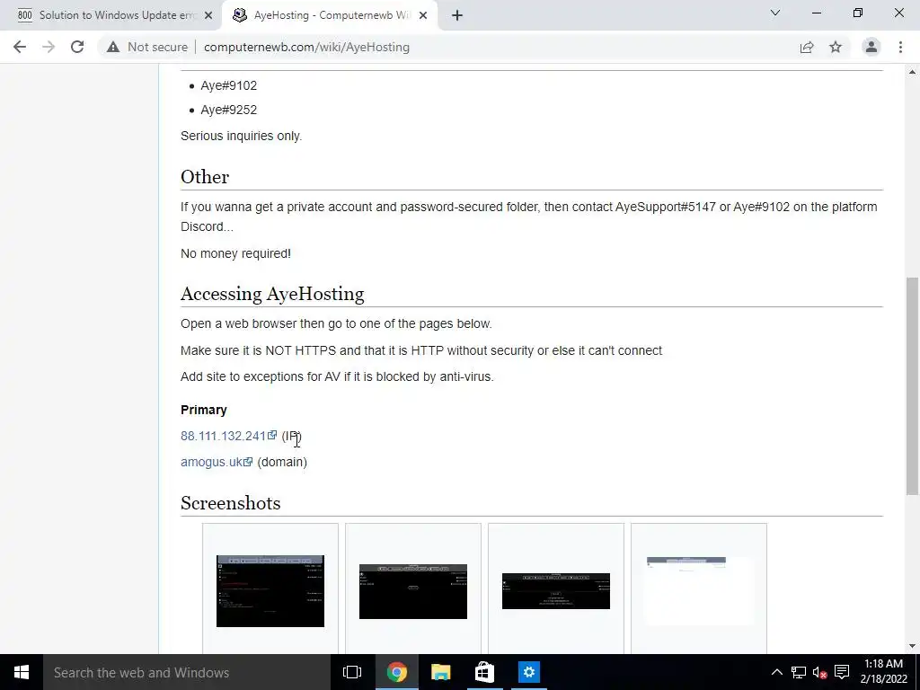Click the 1:18 AM clock
The width and height of the screenshot is (920, 690).
tap(883, 664)
